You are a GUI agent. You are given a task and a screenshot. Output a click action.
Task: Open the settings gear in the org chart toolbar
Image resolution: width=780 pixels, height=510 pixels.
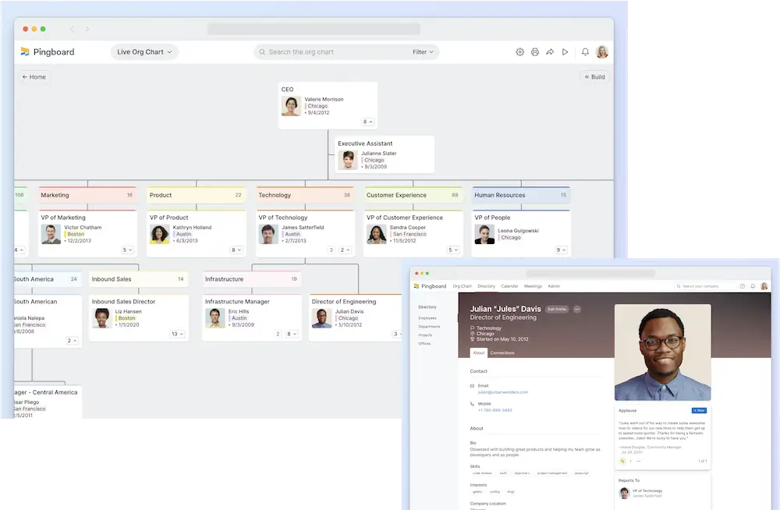point(520,51)
